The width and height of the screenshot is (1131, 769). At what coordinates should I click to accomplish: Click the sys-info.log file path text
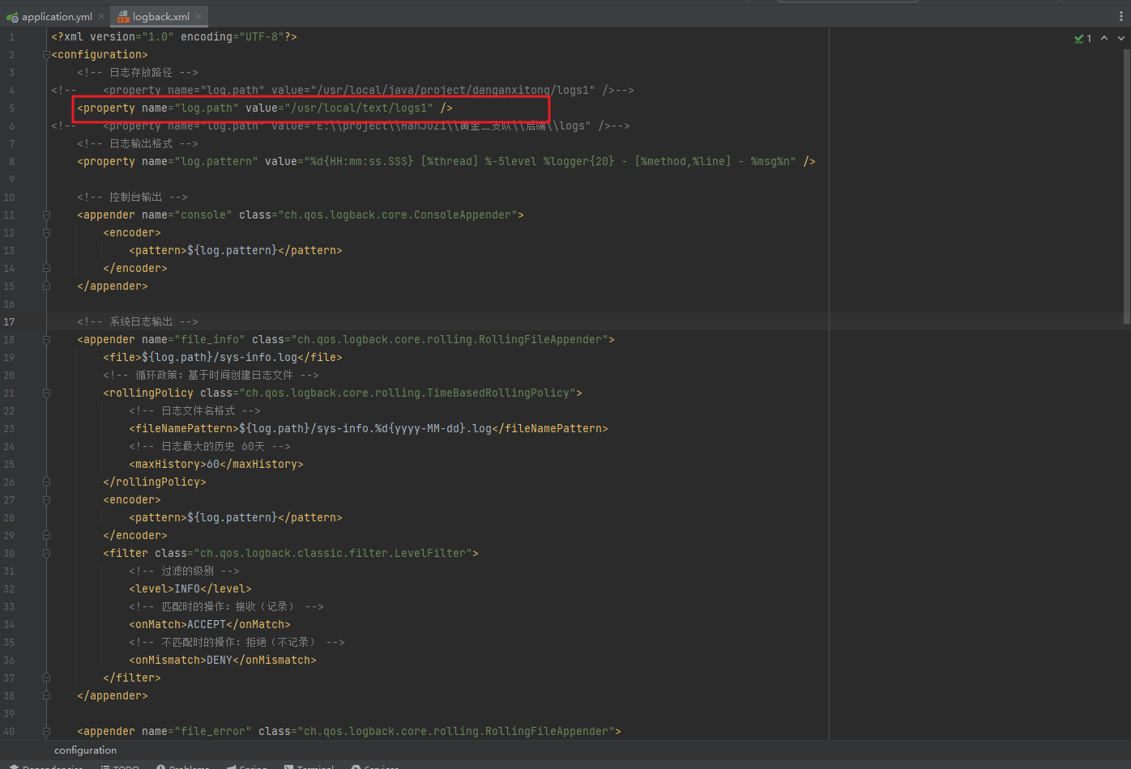220,358
